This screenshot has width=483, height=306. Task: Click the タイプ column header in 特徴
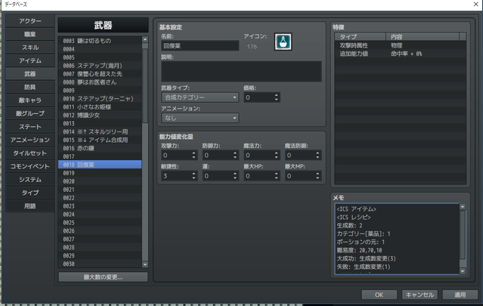[x=361, y=36]
